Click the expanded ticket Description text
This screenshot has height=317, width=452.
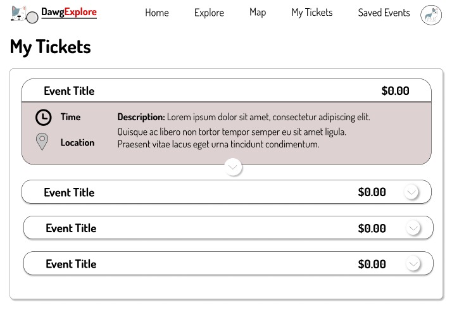tap(244, 131)
